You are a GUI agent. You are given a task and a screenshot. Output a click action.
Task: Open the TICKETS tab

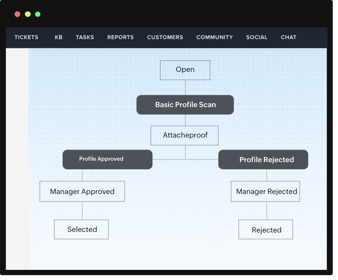[26, 37]
